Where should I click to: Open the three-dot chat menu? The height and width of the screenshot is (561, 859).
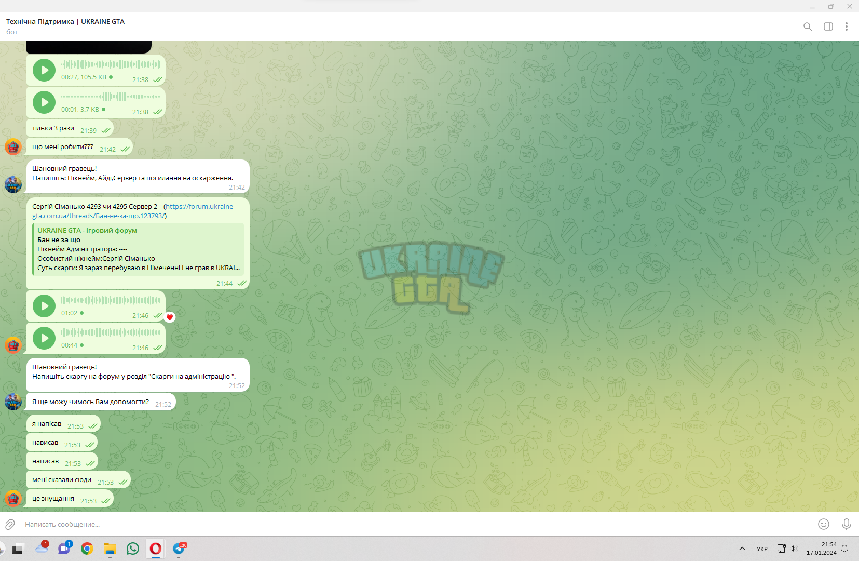coord(847,26)
